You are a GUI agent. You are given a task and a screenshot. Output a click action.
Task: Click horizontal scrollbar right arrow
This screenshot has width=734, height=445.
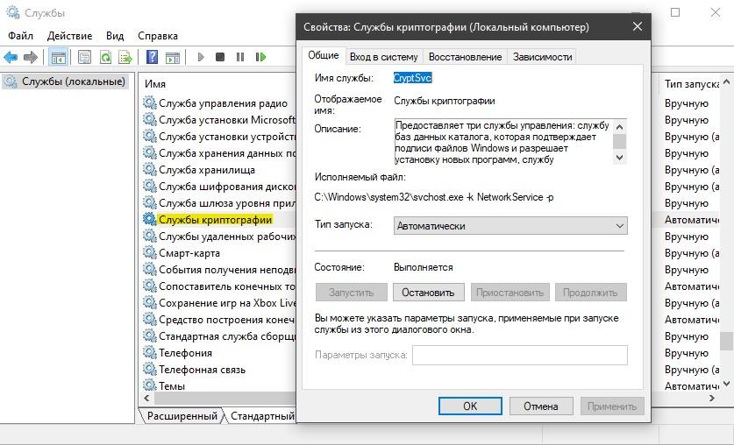pyautogui.click(x=712, y=399)
